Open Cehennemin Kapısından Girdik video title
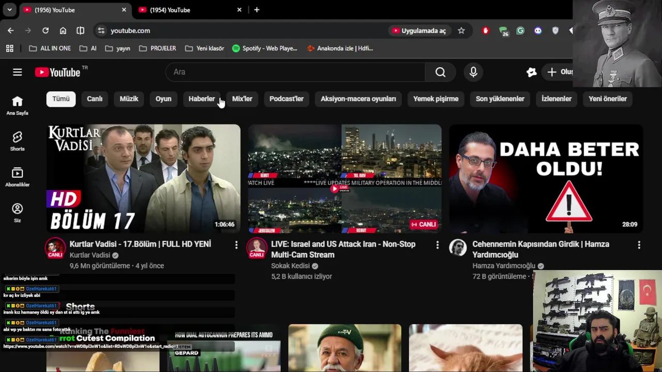This screenshot has height=372, width=662. (x=541, y=249)
